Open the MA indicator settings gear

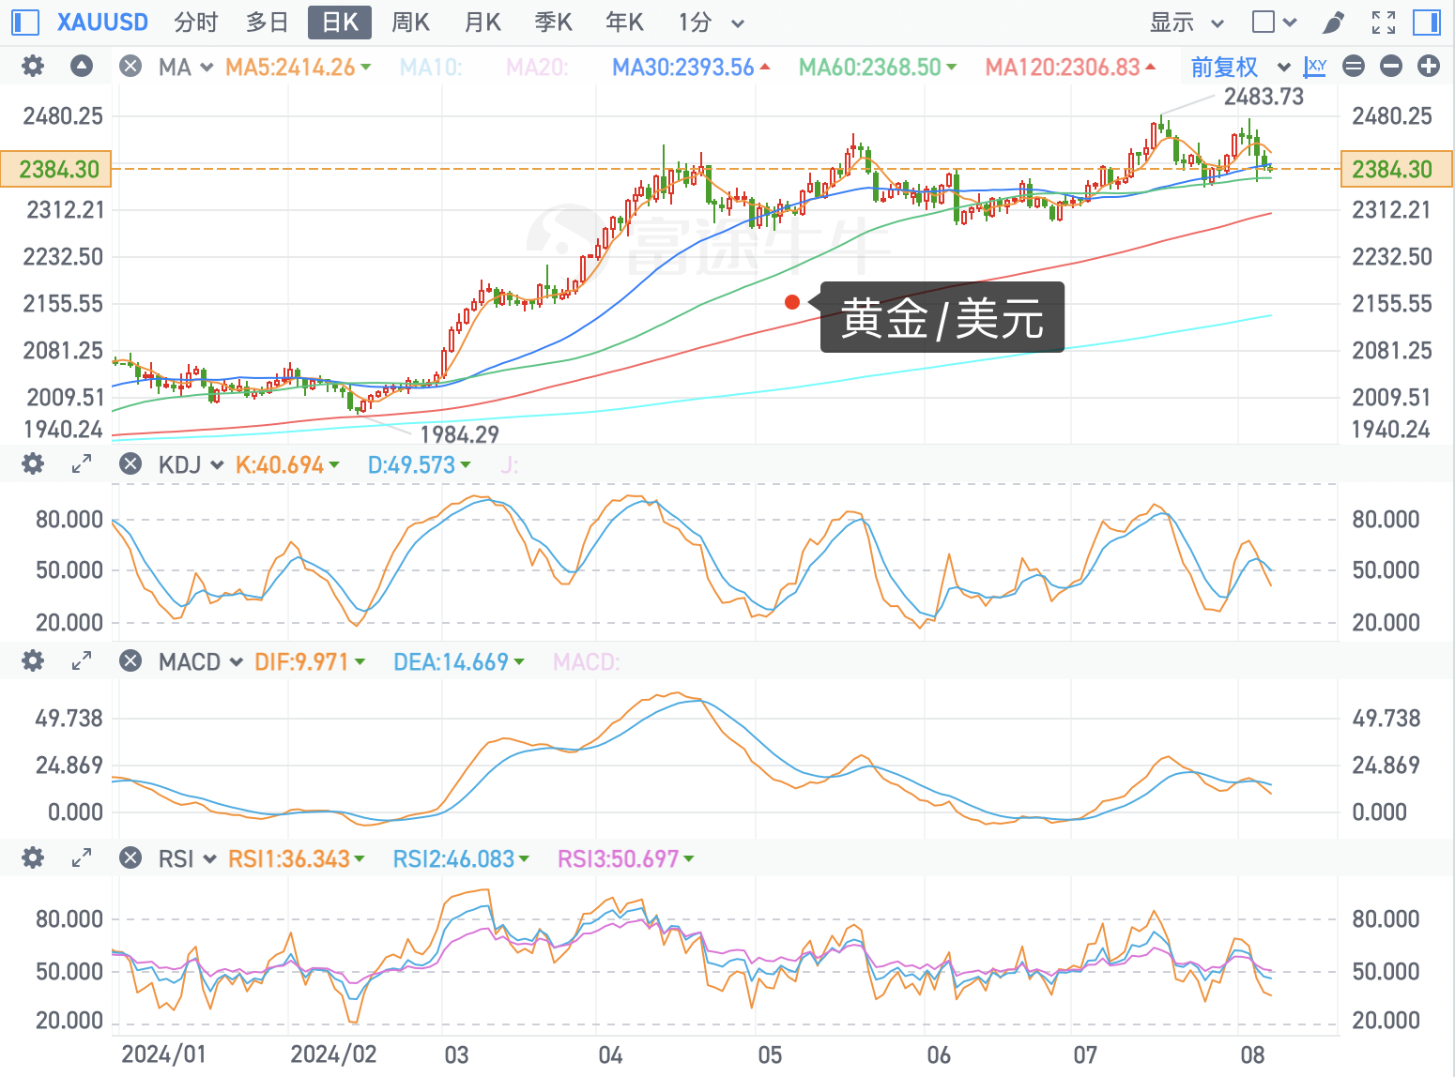(33, 66)
